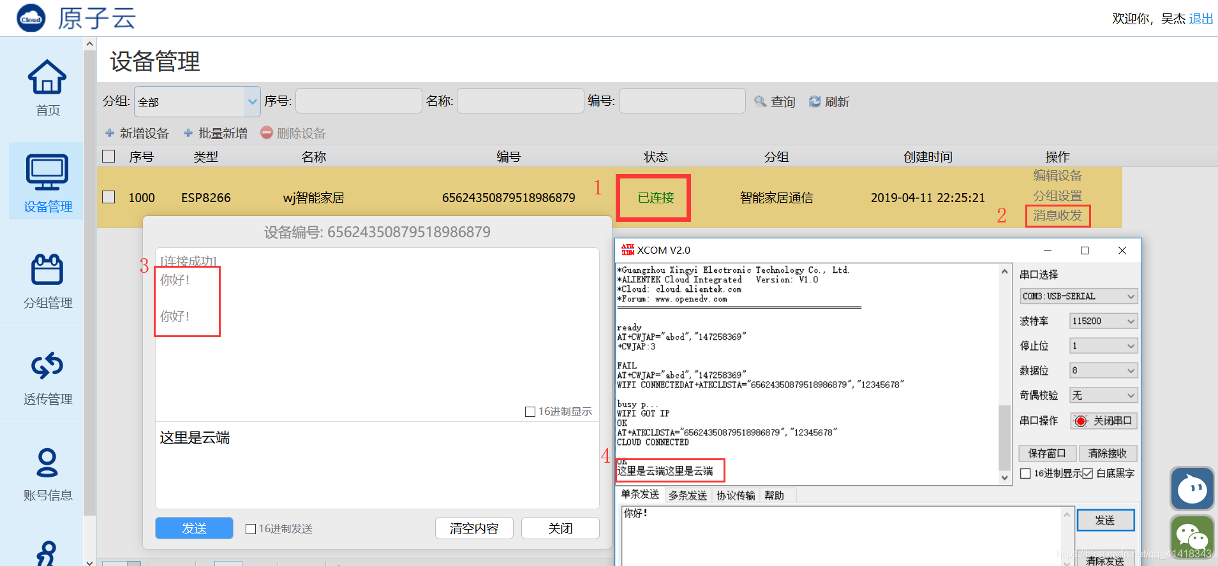Click 消息收发 link
1218x566 pixels.
(1057, 215)
